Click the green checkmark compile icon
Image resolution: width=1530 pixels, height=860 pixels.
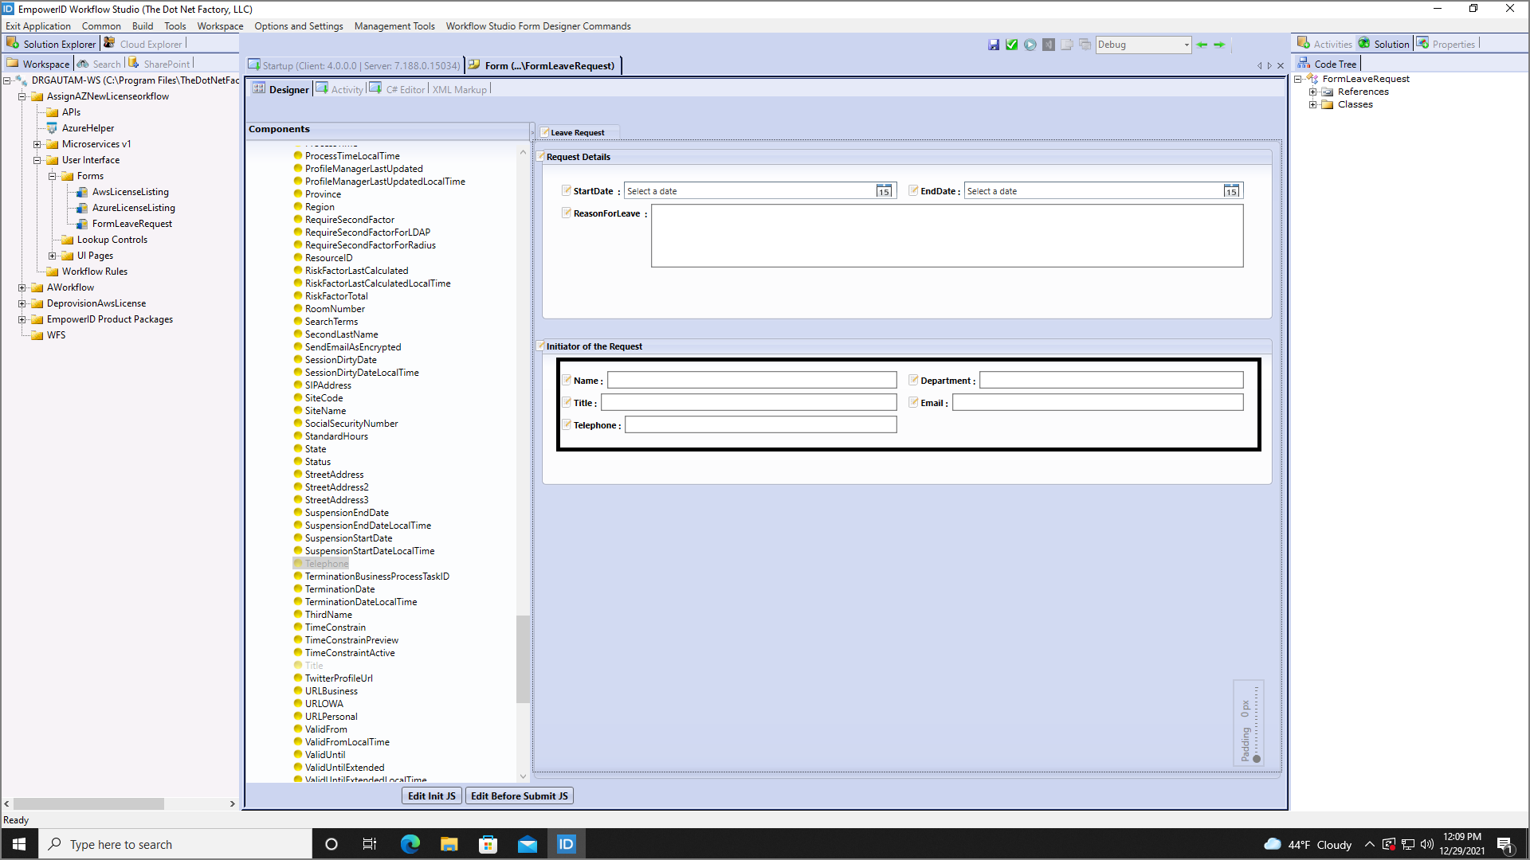(1012, 45)
